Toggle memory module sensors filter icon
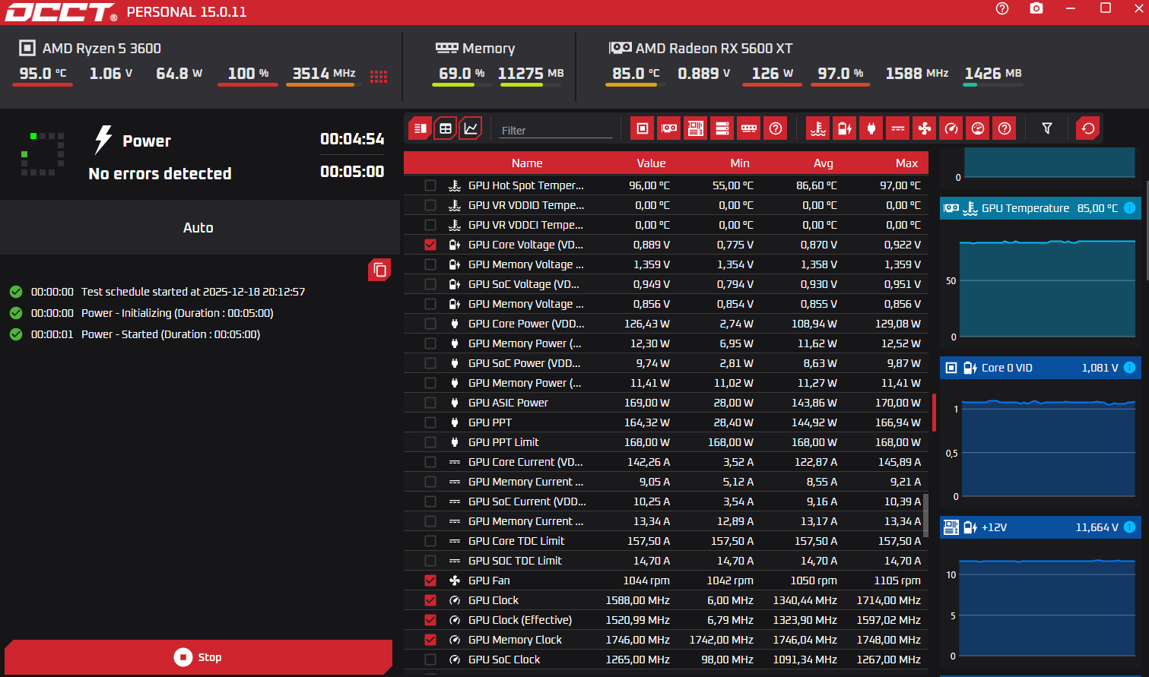This screenshot has width=1149, height=677. point(749,129)
